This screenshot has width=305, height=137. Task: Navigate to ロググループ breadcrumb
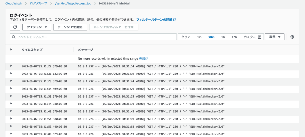(x=39, y=3)
